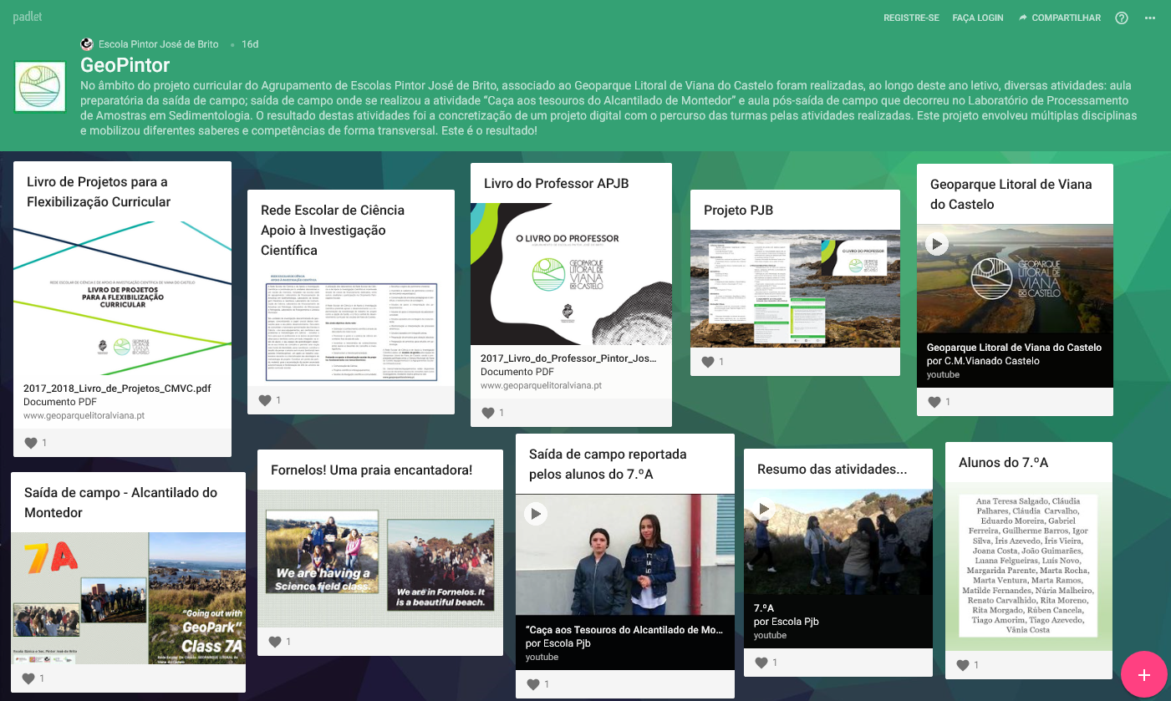
Task: Toggle heart on Livro do Professor APJB
Action: (x=488, y=413)
